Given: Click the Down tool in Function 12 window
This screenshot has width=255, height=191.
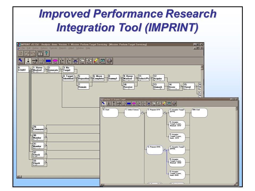Looking at the screenshot, I should pos(109,103).
